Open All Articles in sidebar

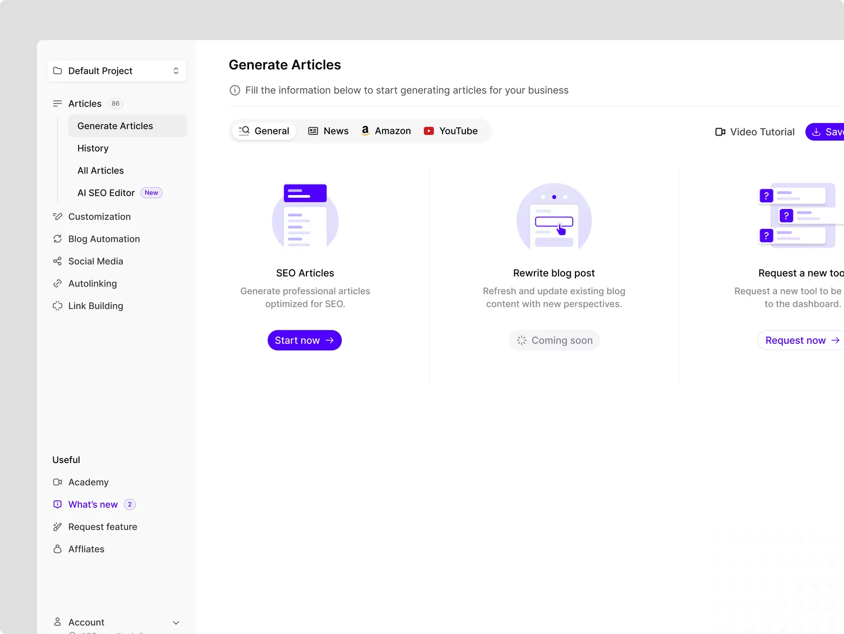click(101, 170)
